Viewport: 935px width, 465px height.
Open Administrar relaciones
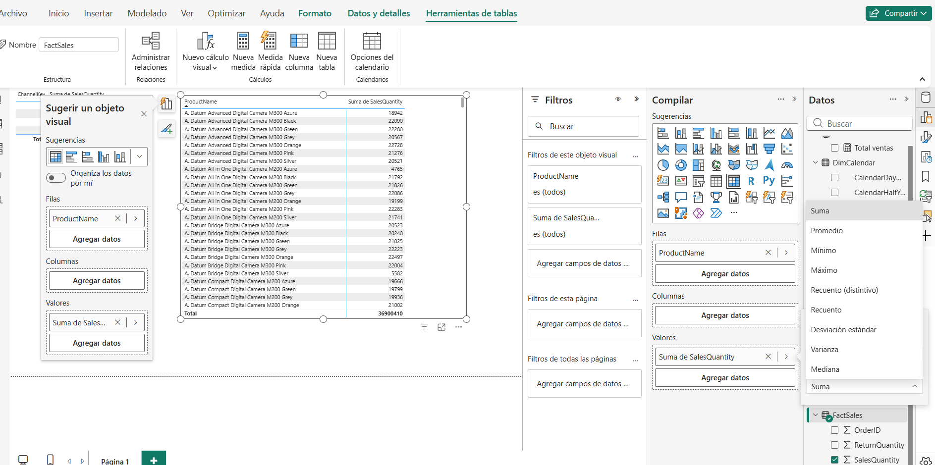151,51
